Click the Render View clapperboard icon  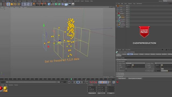pos(38,4)
